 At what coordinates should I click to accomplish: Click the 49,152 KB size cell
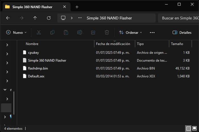[x=182, y=68]
